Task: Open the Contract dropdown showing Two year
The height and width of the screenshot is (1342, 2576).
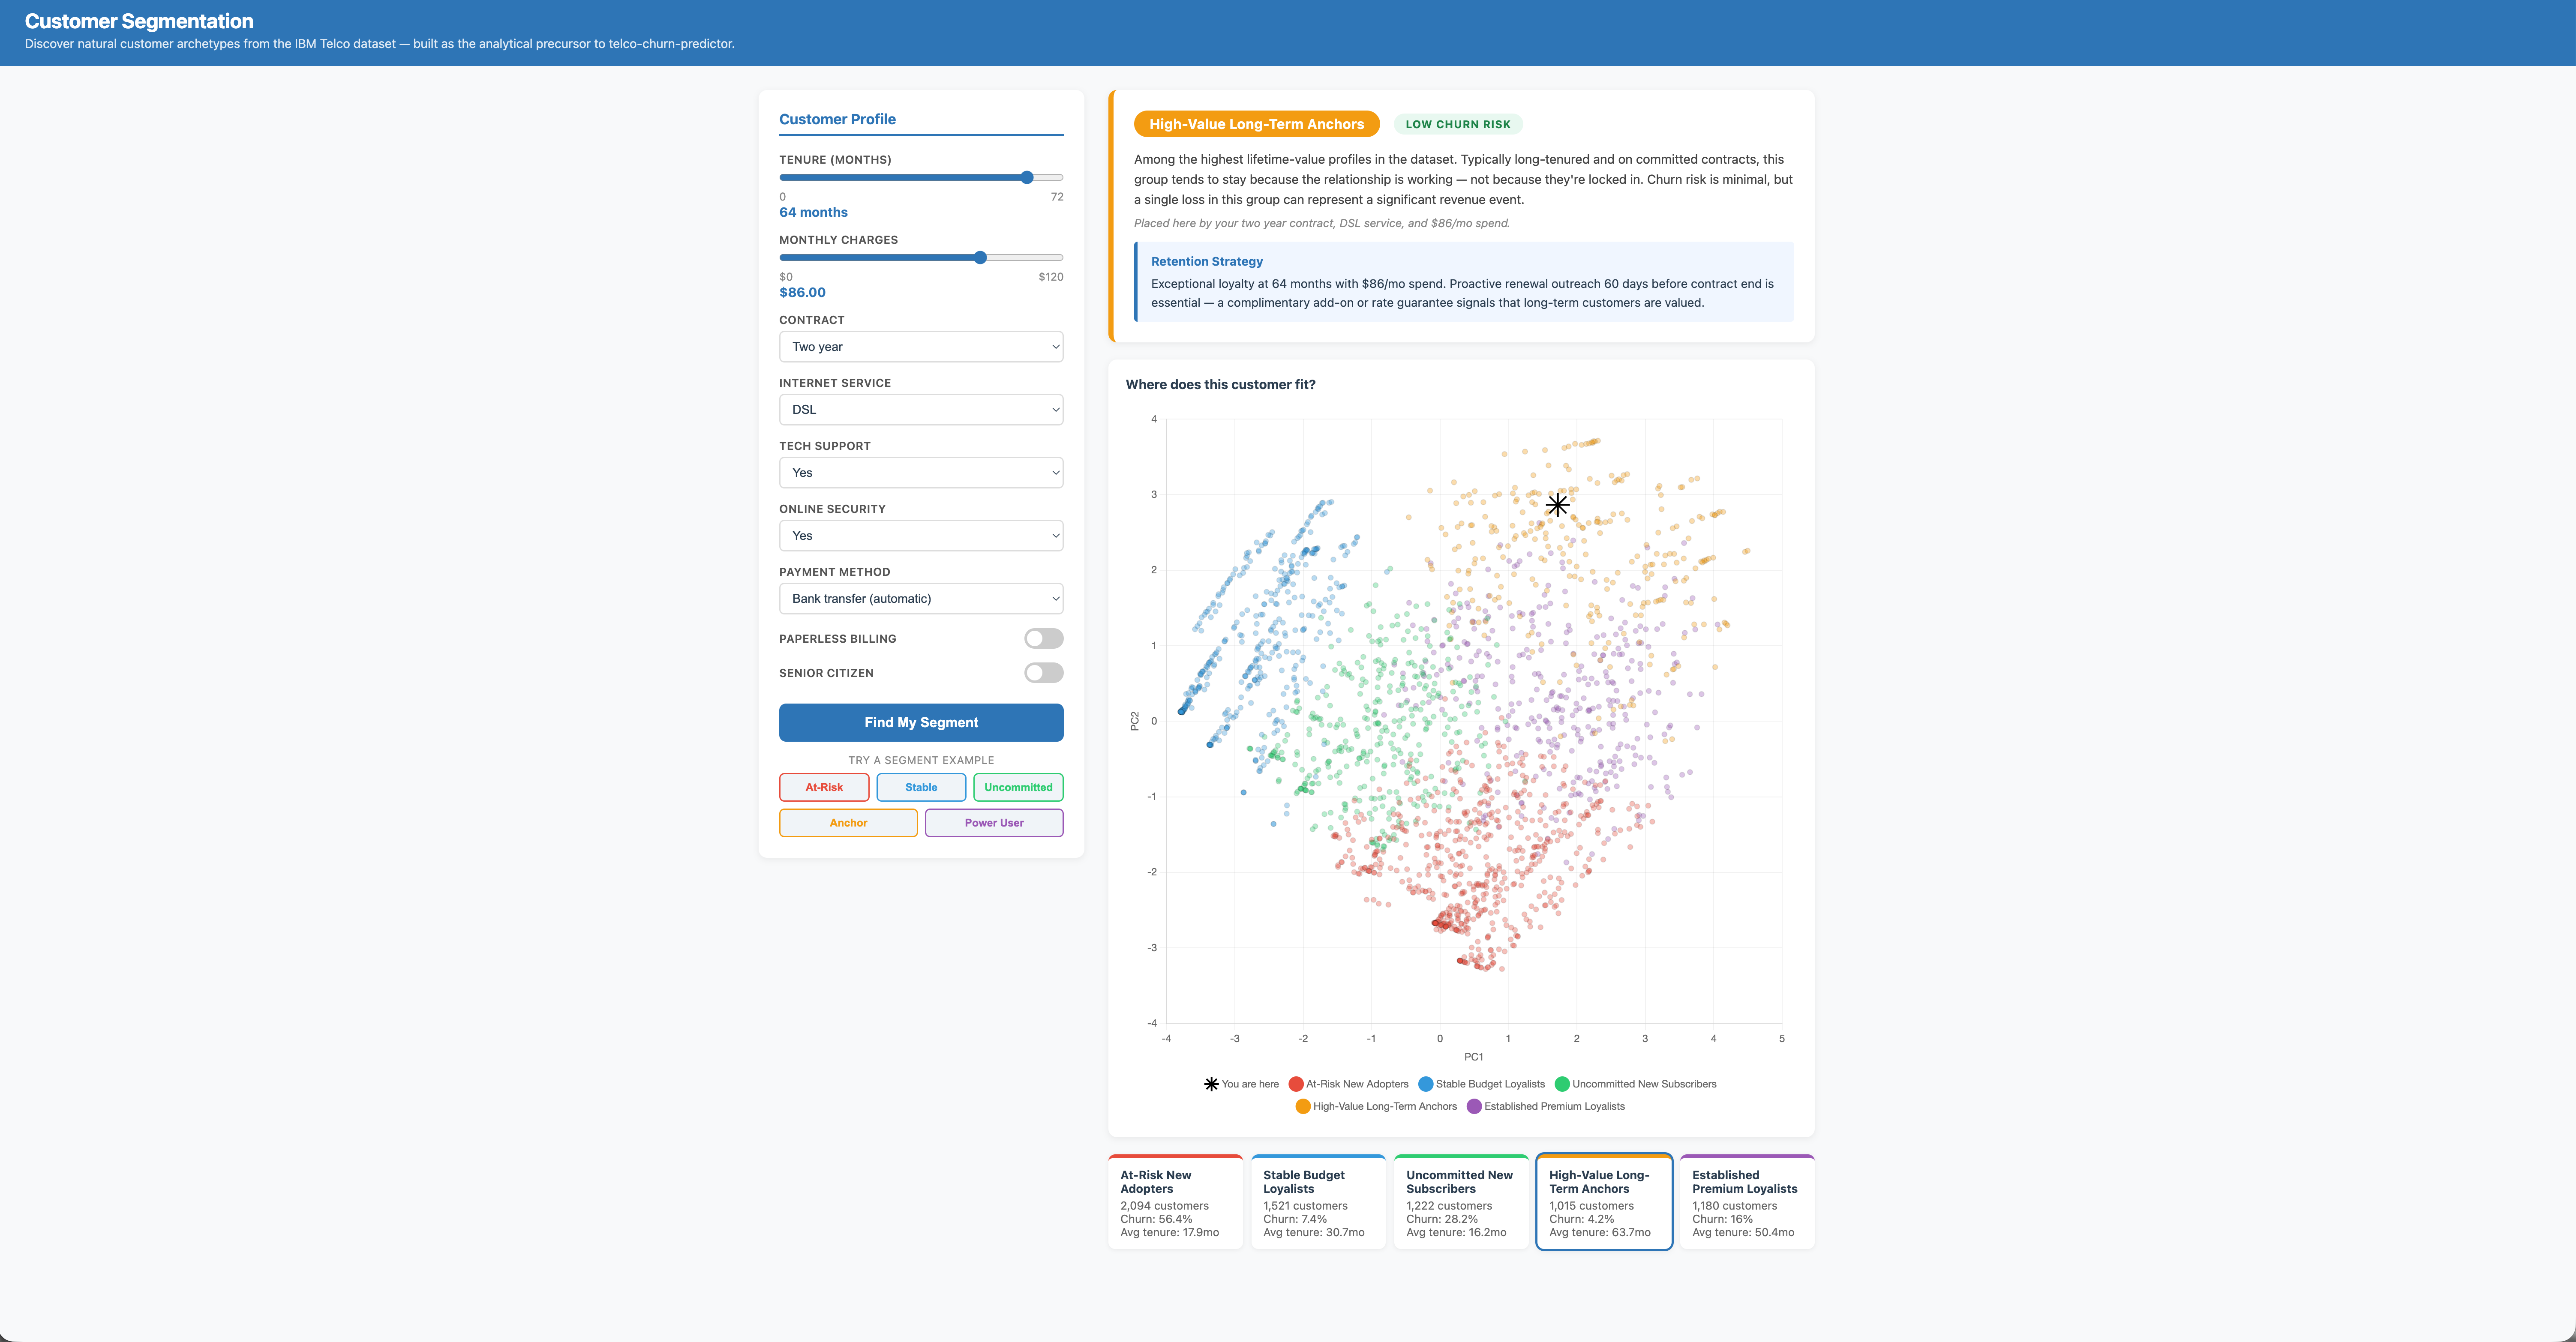Action: point(921,347)
